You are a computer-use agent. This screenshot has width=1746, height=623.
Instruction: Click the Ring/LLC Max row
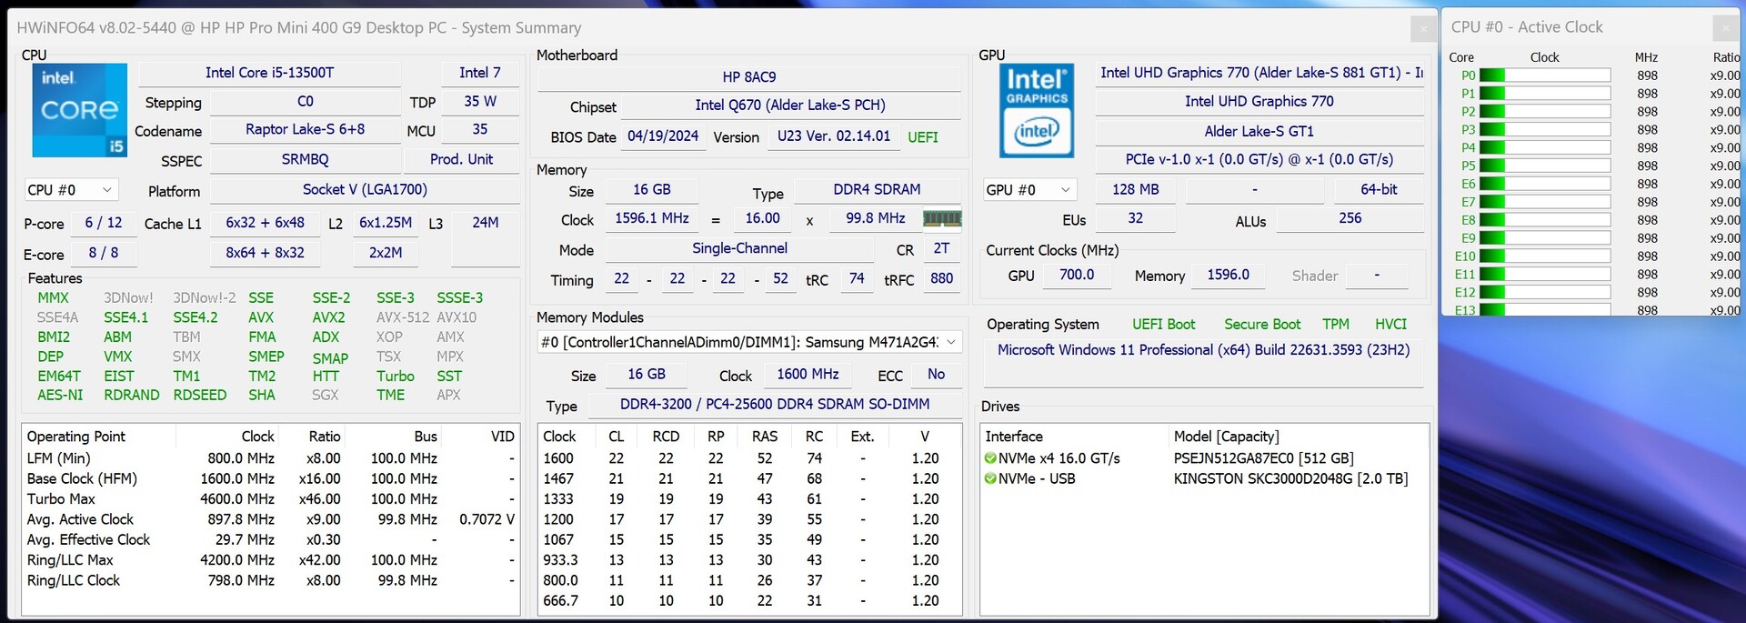point(270,560)
